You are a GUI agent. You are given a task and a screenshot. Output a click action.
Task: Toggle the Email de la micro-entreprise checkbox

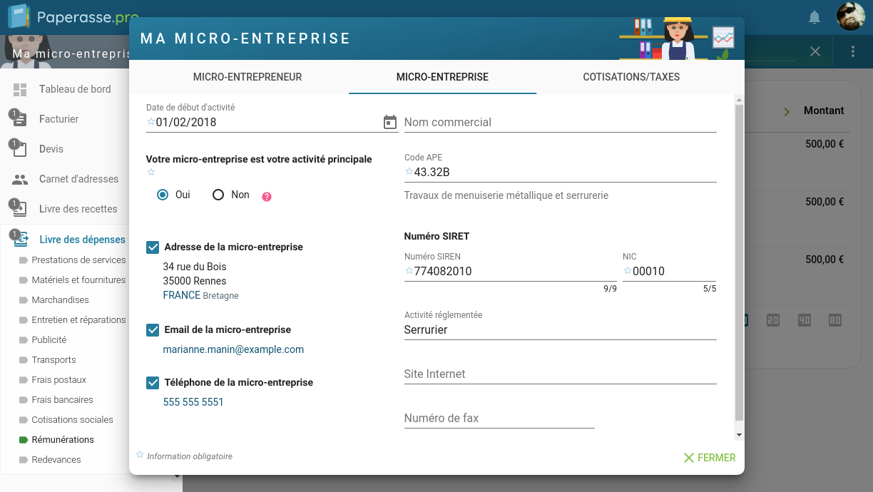(153, 329)
